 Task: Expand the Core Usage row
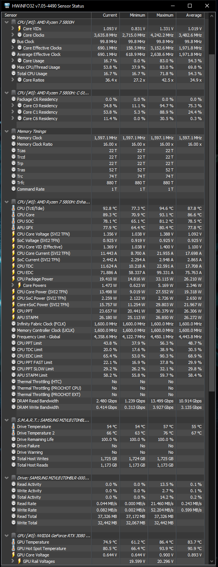point(14,61)
